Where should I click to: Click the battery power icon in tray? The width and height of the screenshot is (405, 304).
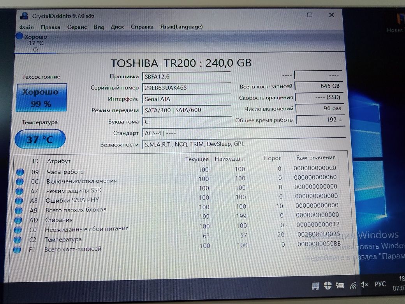340,285
